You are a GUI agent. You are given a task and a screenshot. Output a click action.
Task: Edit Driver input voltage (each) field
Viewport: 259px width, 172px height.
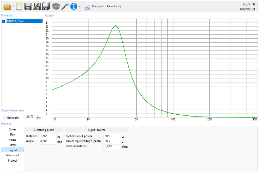[112, 141]
